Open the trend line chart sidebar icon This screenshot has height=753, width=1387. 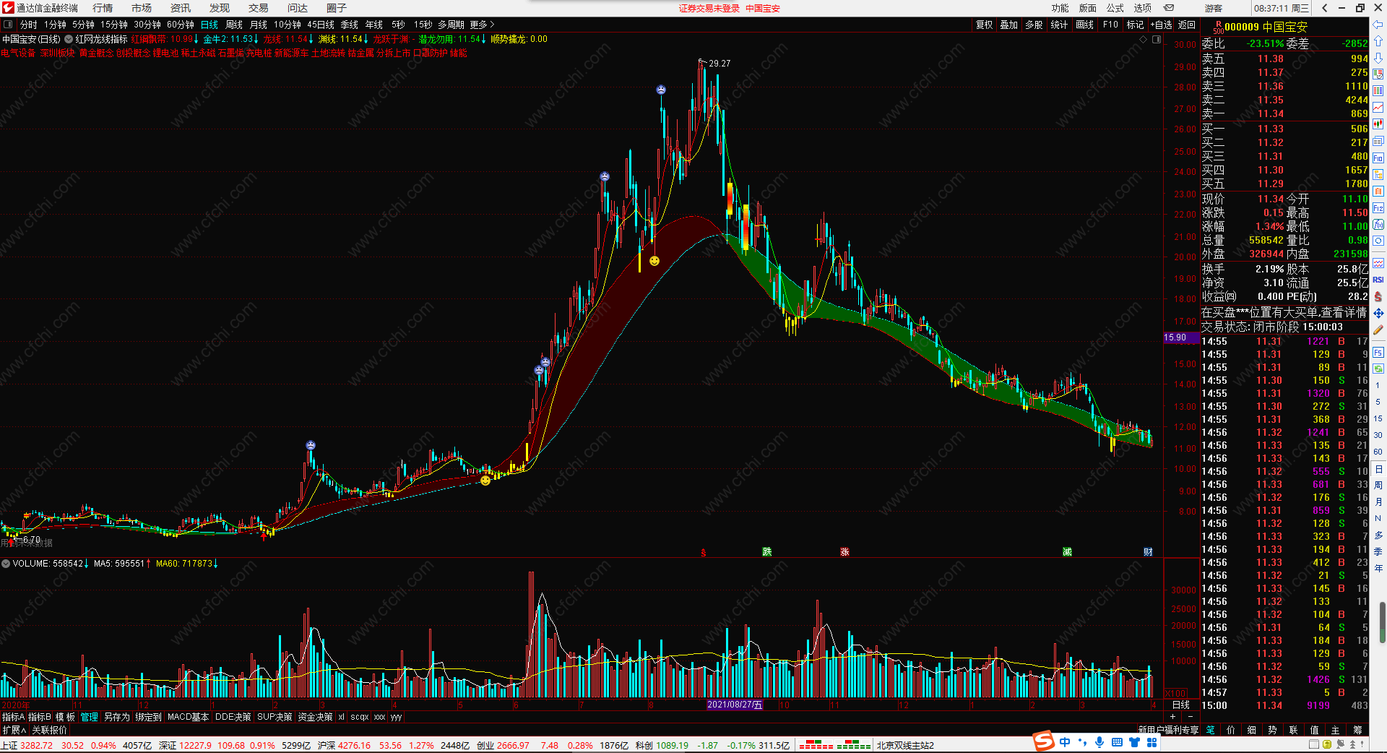tap(1378, 108)
